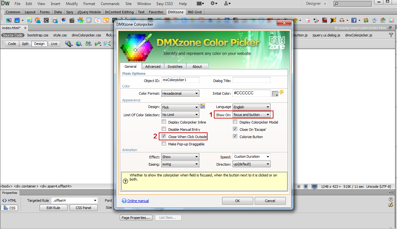397x229 pixels.
Task: Enable Display Colorpicker Modal checkbox
Action: pyautogui.click(x=235, y=122)
